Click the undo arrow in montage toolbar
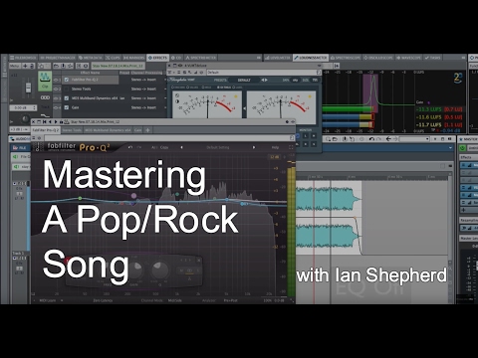 (x=371, y=139)
